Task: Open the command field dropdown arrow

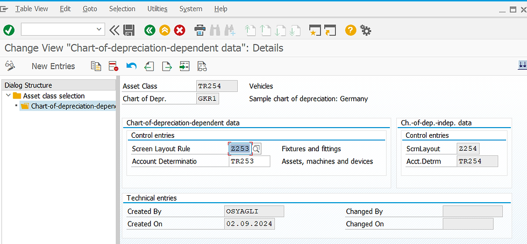Action: (x=99, y=29)
